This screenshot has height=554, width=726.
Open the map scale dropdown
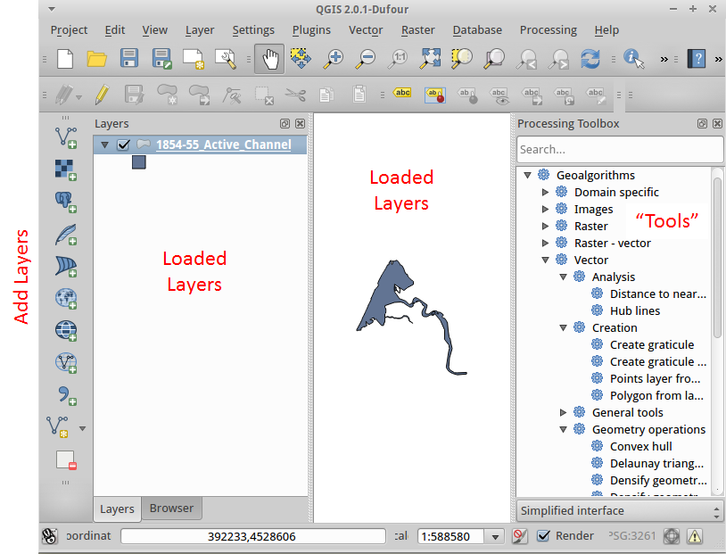click(x=496, y=536)
